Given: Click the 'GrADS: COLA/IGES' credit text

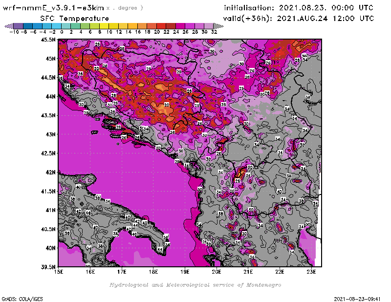Looking at the screenshot, I should (22, 299).
